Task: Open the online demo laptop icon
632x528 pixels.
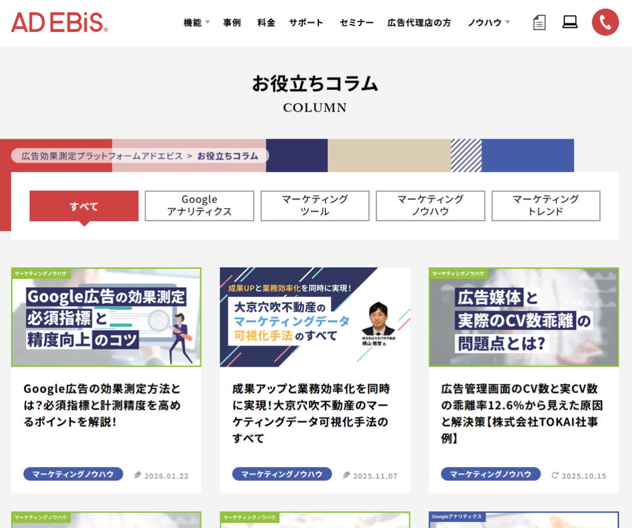Action: 570,22
